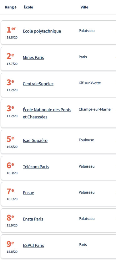Click the Ville column header

coord(84,7)
